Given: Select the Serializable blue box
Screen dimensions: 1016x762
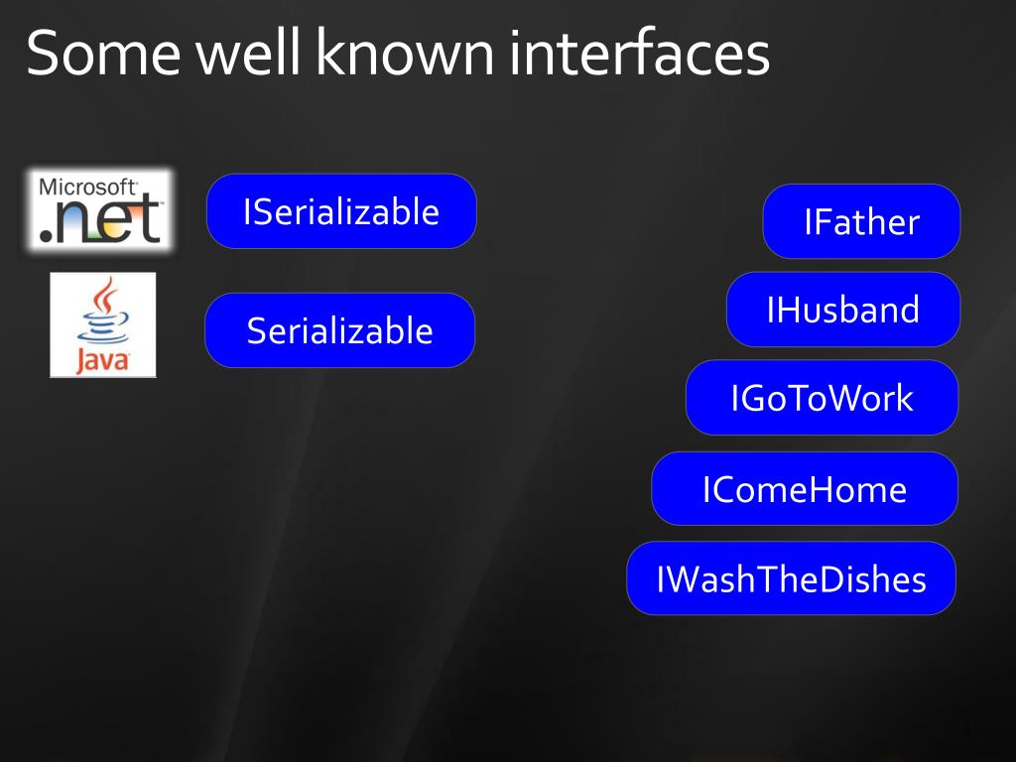Looking at the screenshot, I should [x=339, y=330].
